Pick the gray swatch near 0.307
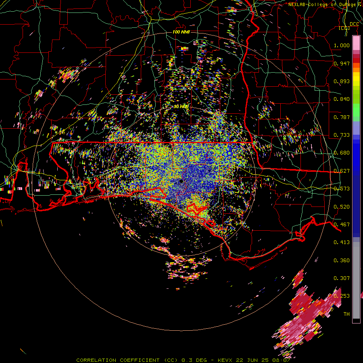Screen dimensions: 363x363 [x=356, y=280]
